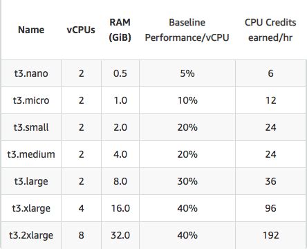Click the Name column header

pos(31,30)
